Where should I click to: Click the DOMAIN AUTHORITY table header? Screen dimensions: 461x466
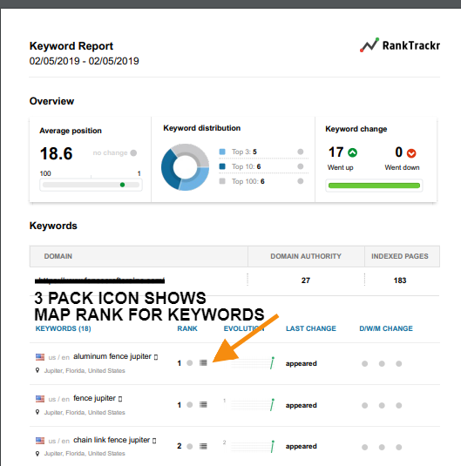306,256
